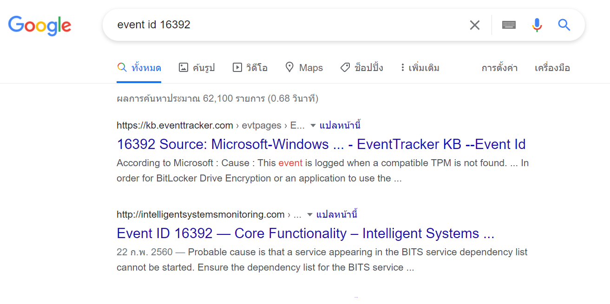
Task: Switch to the วิดีโอ videos tab
Action: coord(250,68)
